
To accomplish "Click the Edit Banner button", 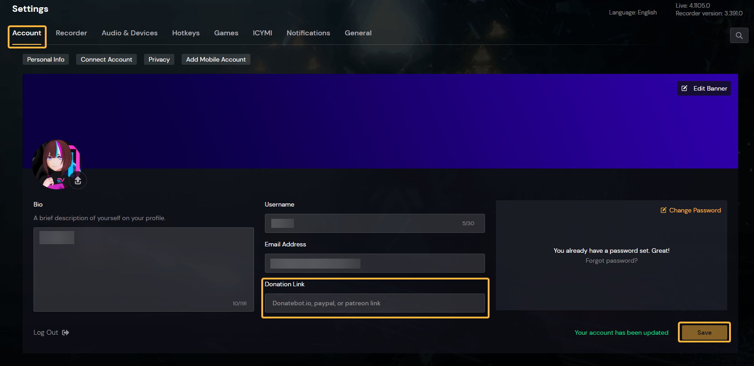I will [x=704, y=88].
